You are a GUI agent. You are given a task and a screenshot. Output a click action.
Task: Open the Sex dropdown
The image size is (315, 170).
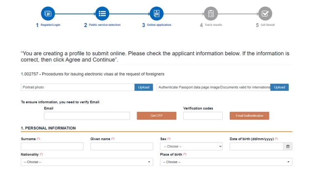pyautogui.click(x=191, y=147)
